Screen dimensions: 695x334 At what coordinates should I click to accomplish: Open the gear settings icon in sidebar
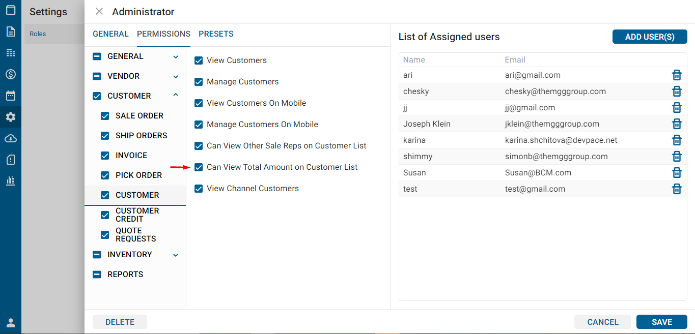click(x=11, y=117)
